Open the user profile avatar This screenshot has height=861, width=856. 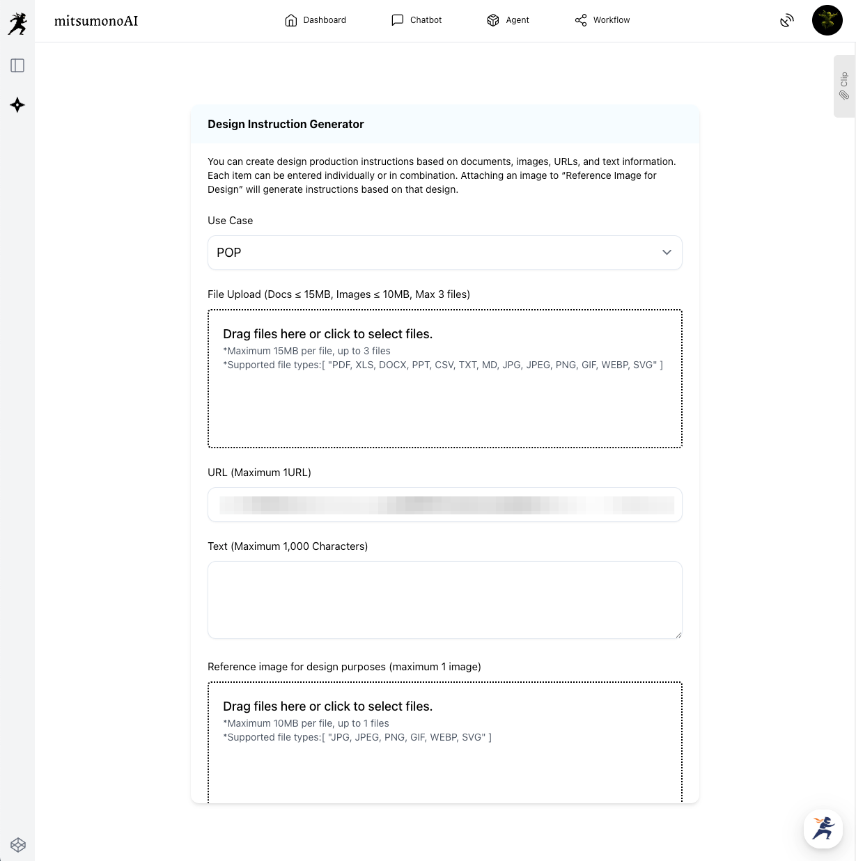(827, 20)
